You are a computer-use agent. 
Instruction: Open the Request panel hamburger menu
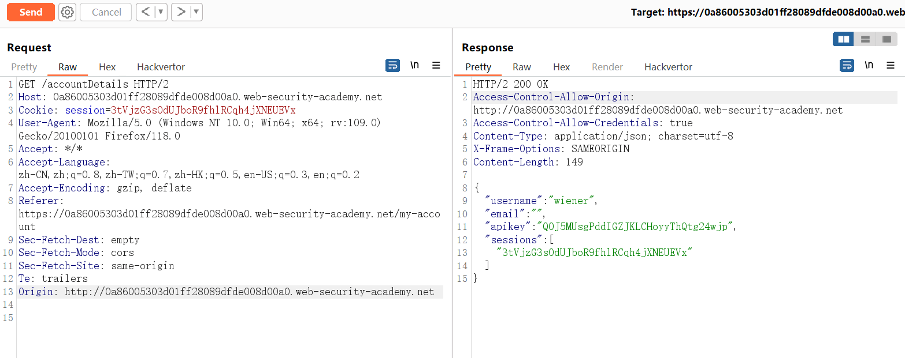[436, 66]
